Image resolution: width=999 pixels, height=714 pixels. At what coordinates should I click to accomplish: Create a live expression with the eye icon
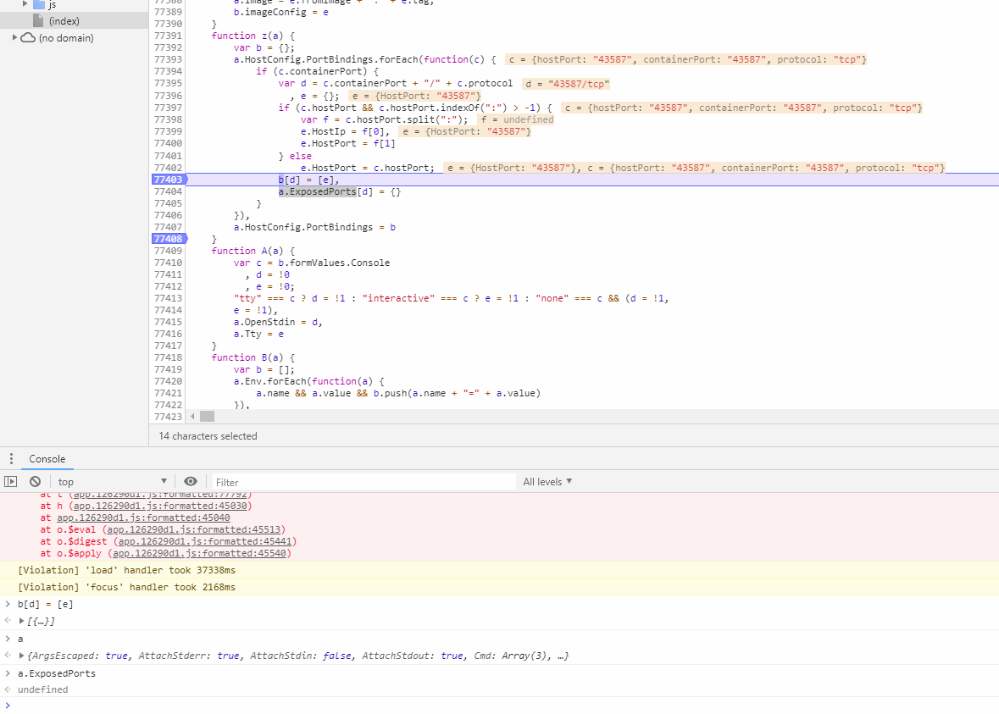tap(191, 482)
